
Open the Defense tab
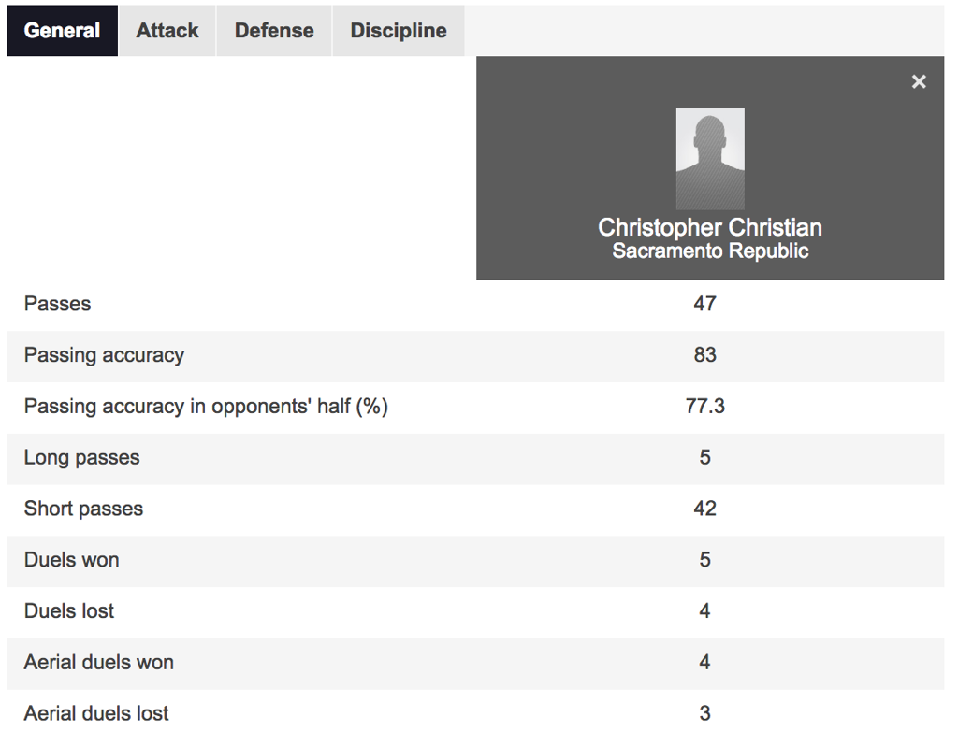click(x=274, y=31)
